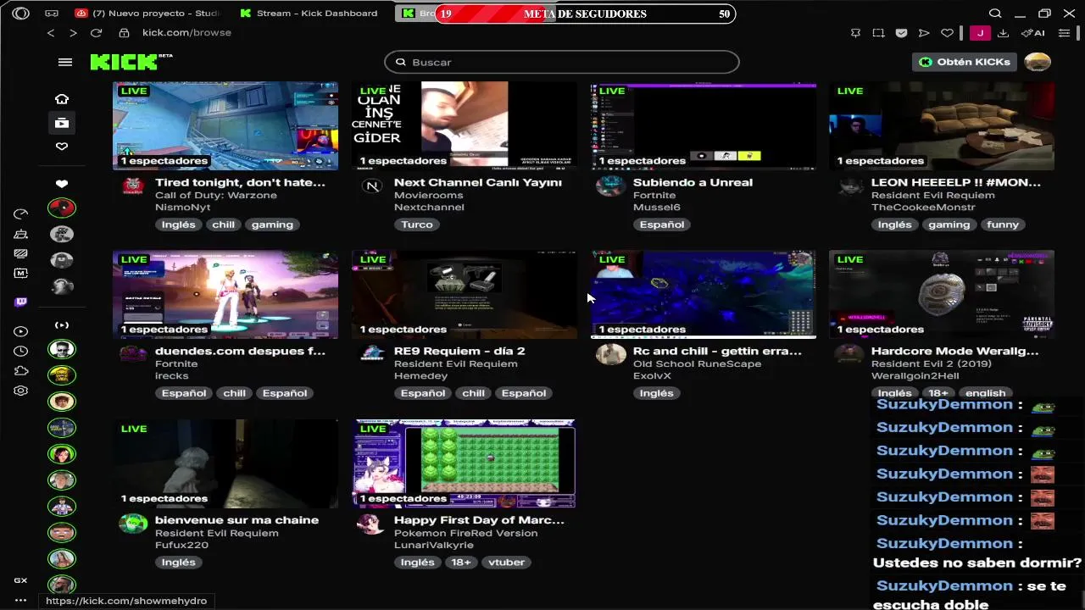Bookmark page with the toolbar heart icon

[948, 33]
